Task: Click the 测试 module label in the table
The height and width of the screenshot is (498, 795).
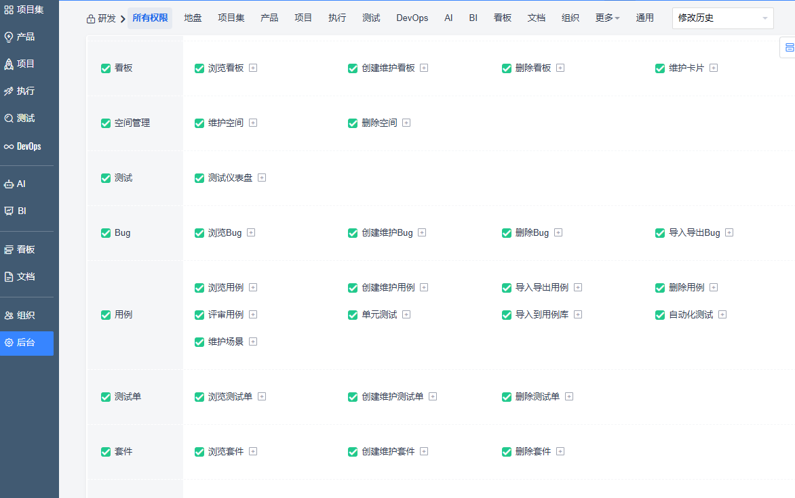Action: (123, 178)
